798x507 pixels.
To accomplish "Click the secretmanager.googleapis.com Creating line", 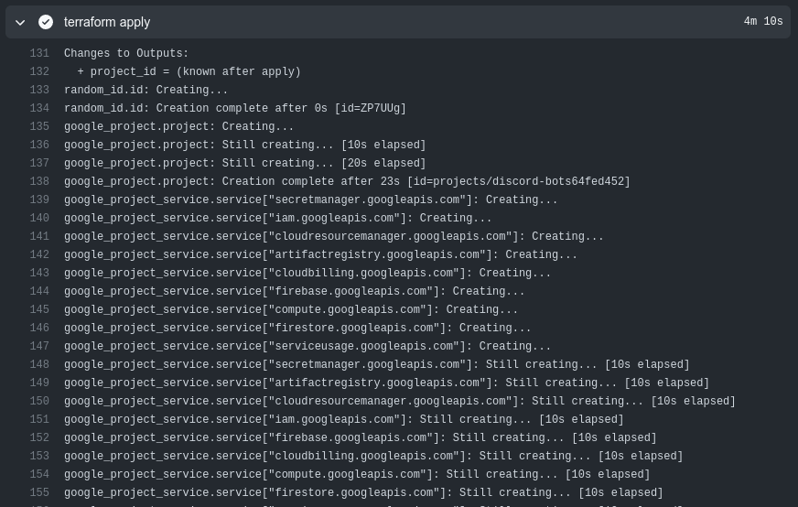I will point(311,200).
